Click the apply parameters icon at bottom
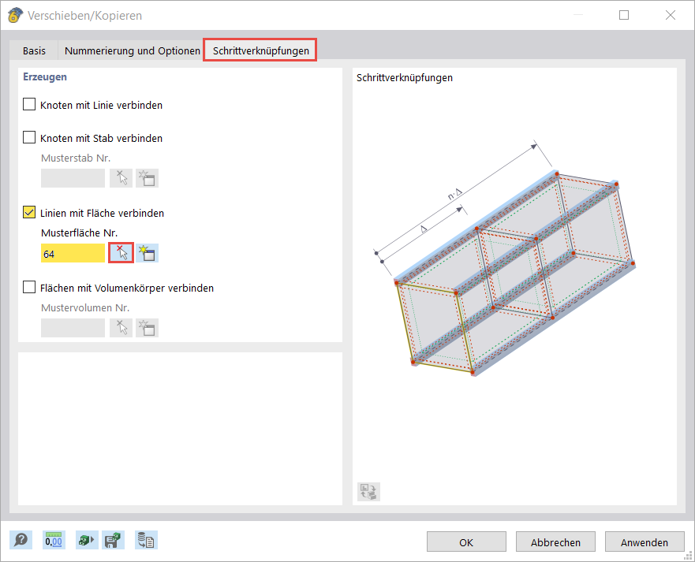Image resolution: width=695 pixels, height=562 pixels. (x=87, y=540)
